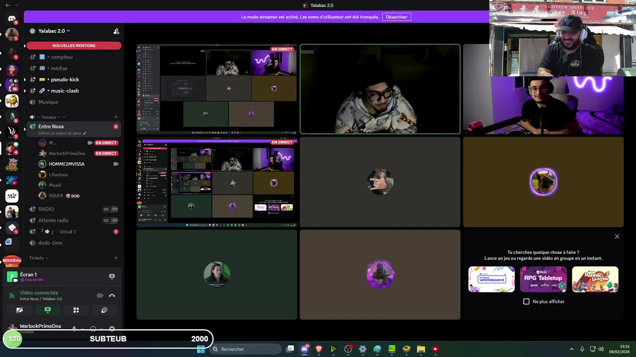The image size is (636, 357).
Task: Open system tray volume icon
Action: (601, 349)
